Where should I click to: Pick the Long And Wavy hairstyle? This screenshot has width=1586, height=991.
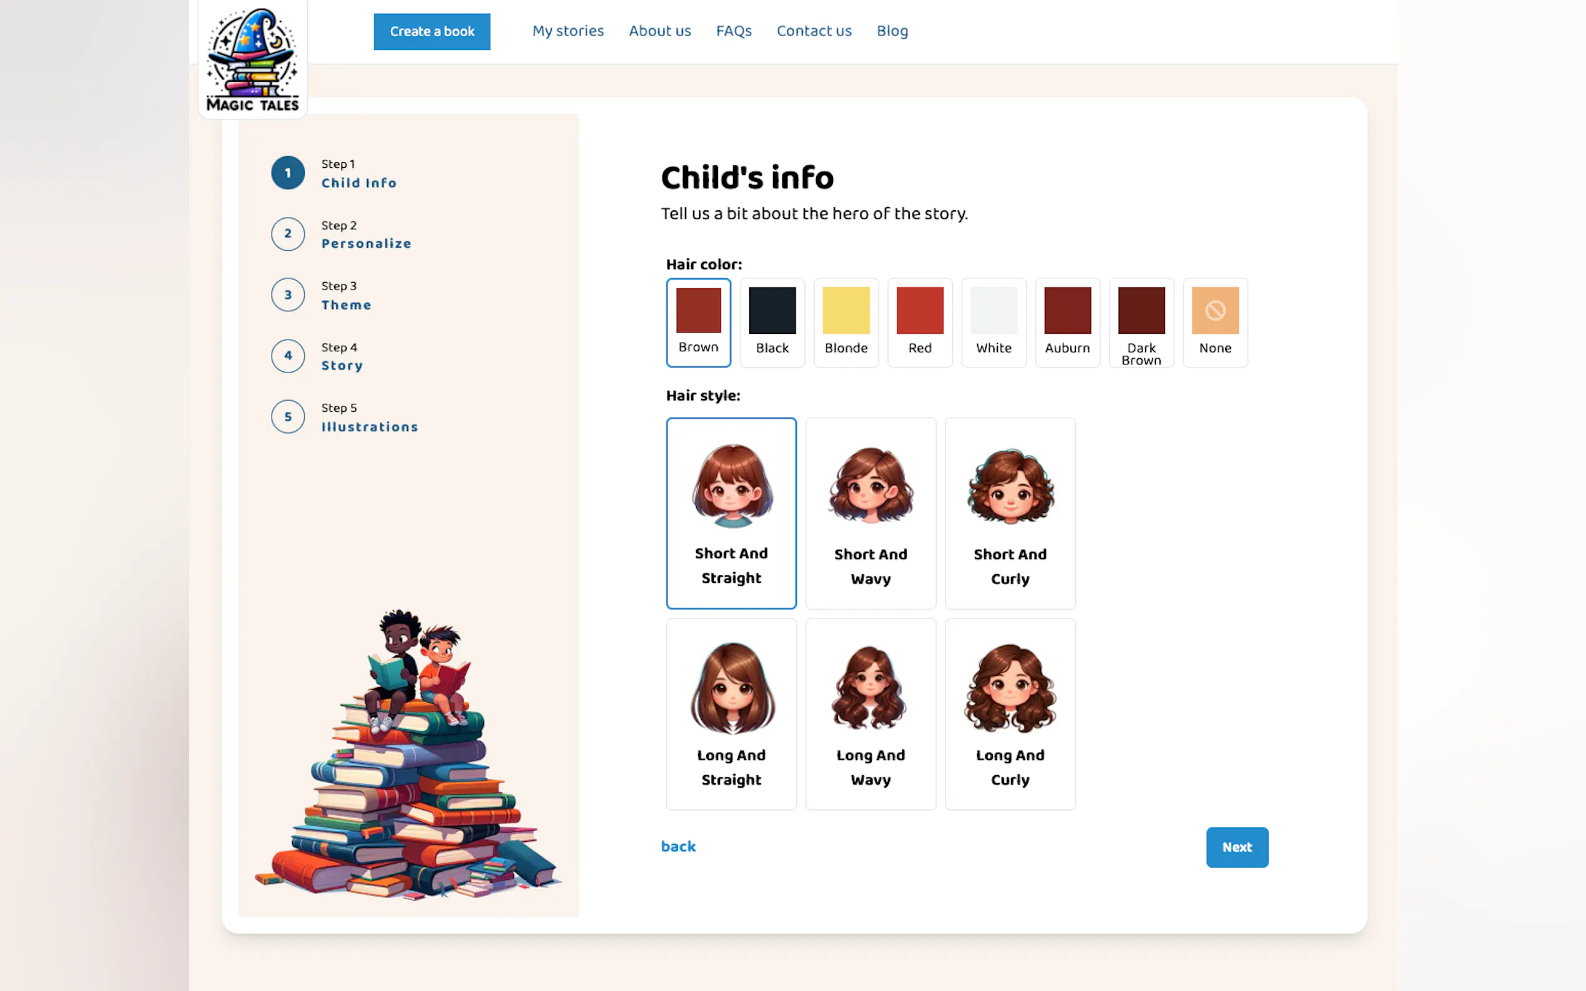coord(870,714)
